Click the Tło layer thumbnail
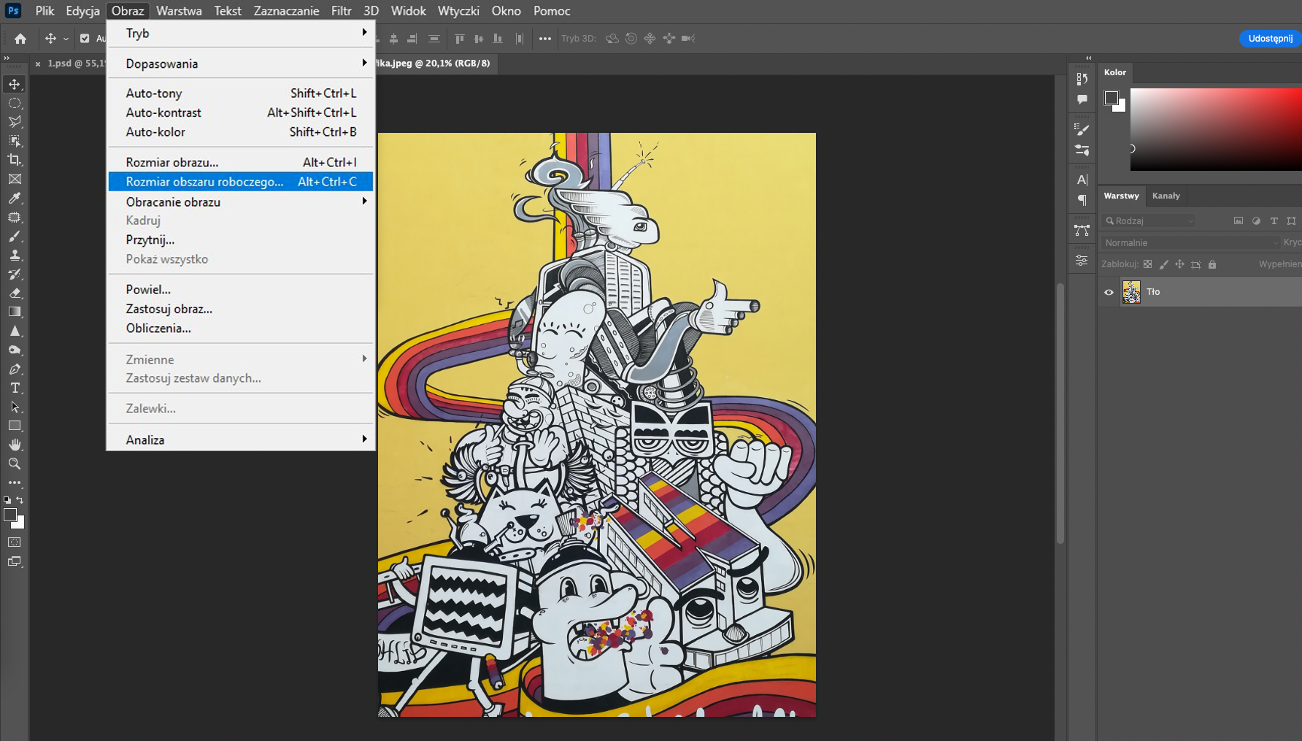 tap(1131, 292)
